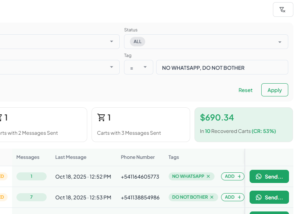Click the clear filters icon button
297x214 pixels.
[283, 9]
